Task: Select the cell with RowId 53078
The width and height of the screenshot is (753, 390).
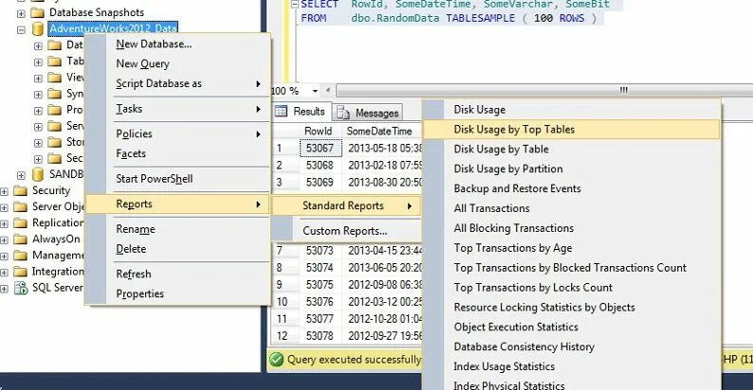Action: pos(321,336)
